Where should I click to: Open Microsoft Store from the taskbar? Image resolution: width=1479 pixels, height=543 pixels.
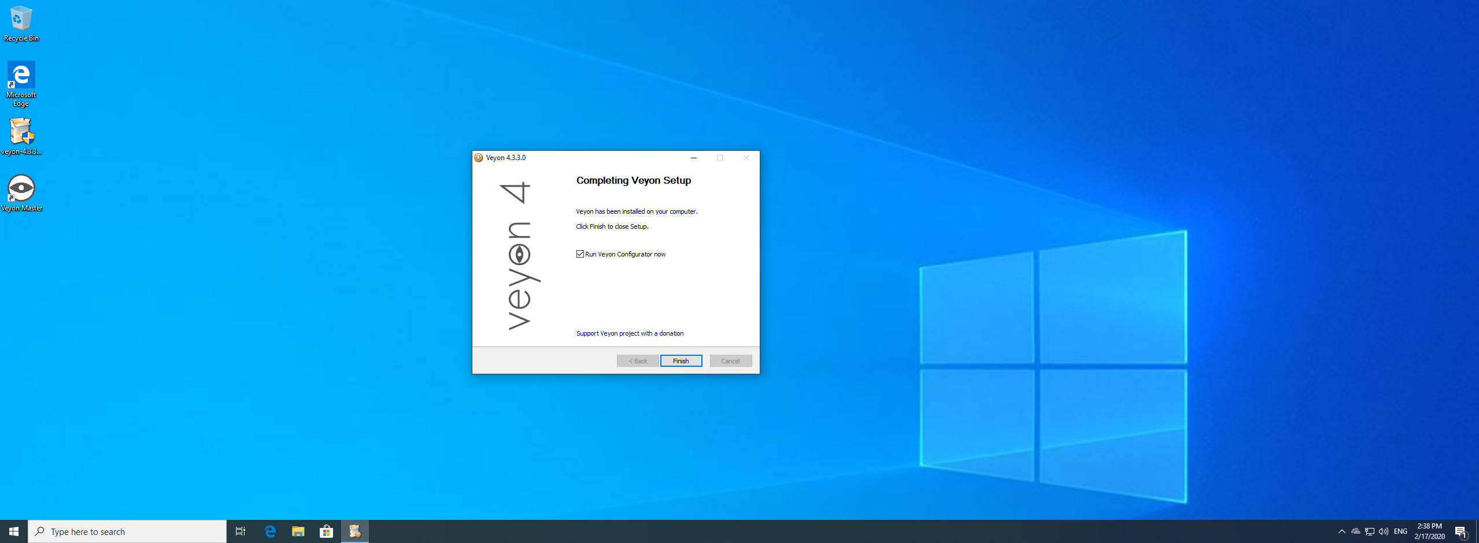[x=327, y=531]
